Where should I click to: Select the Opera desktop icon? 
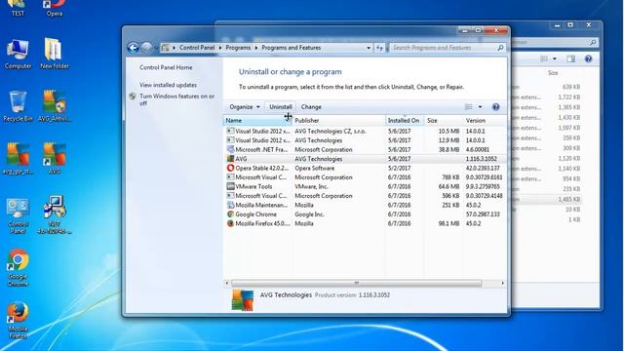pos(55,8)
